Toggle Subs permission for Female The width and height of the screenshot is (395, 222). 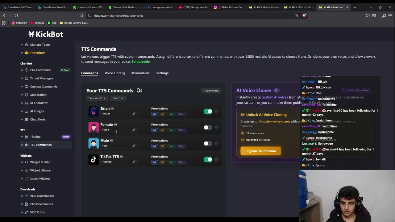(x=172, y=130)
